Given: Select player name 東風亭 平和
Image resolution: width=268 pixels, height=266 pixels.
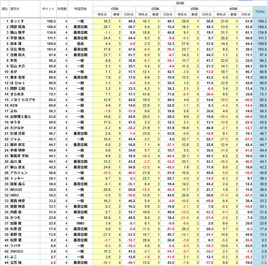Looking at the screenshot, I should [x=19, y=156].
